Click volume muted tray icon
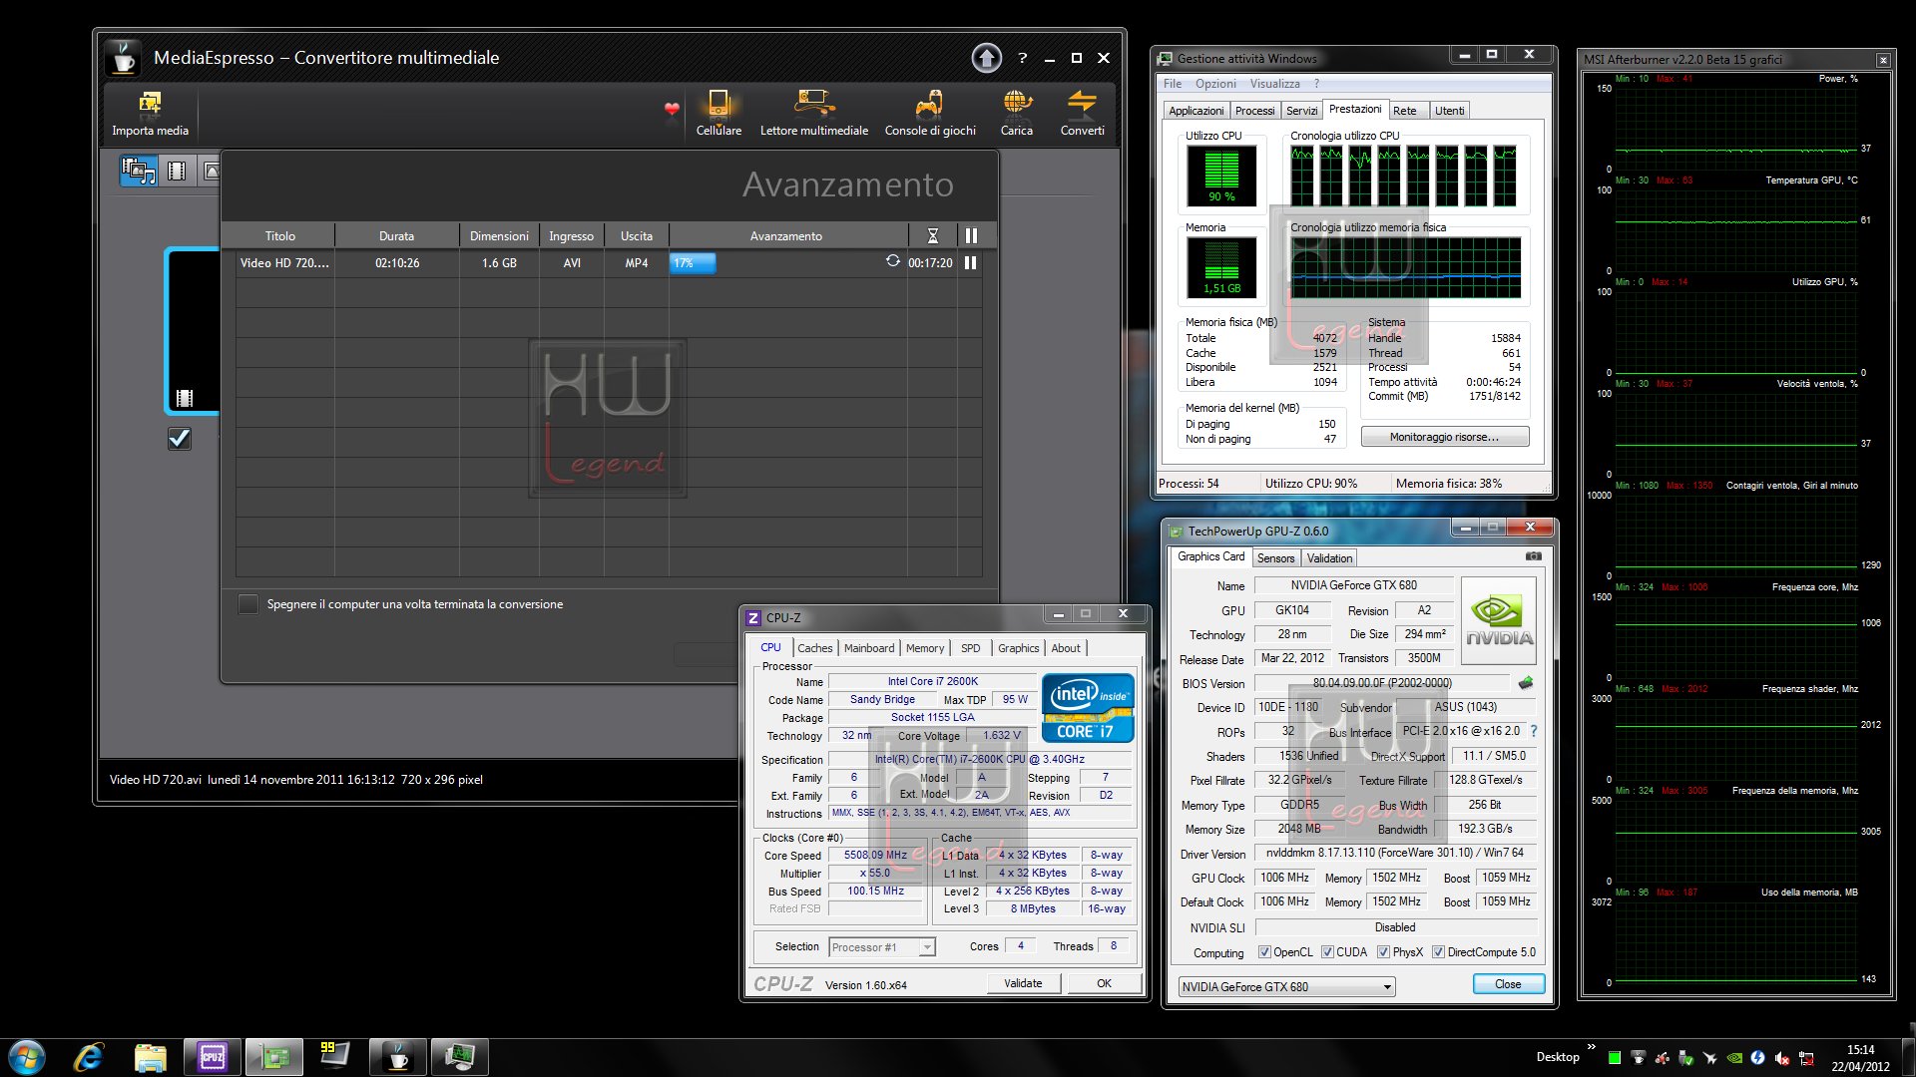 1782,1058
